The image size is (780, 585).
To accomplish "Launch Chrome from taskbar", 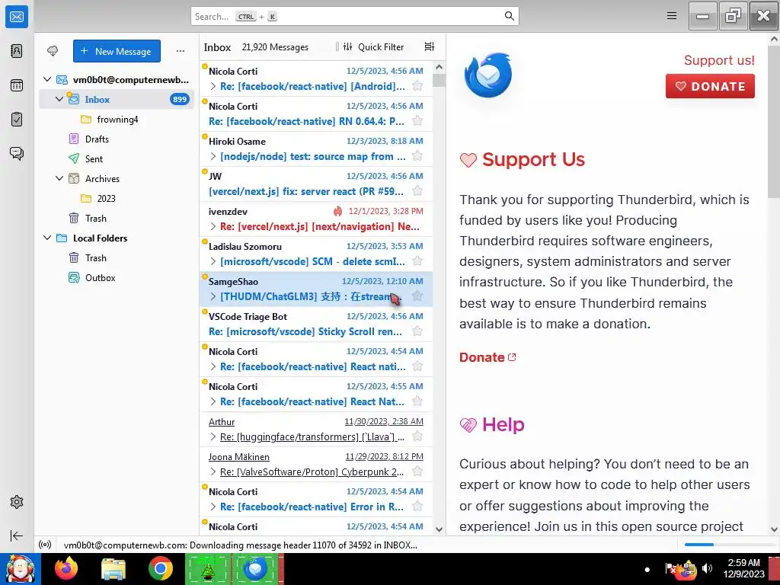I will 161,568.
